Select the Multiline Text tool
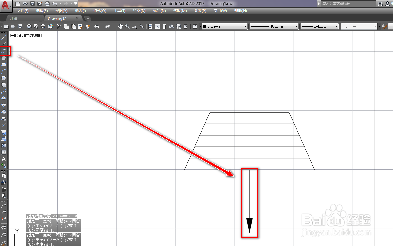The height and width of the screenshot is (246, 393). coord(4,159)
